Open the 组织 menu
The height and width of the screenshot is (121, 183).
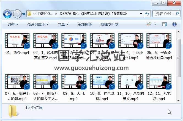pos(13,25)
